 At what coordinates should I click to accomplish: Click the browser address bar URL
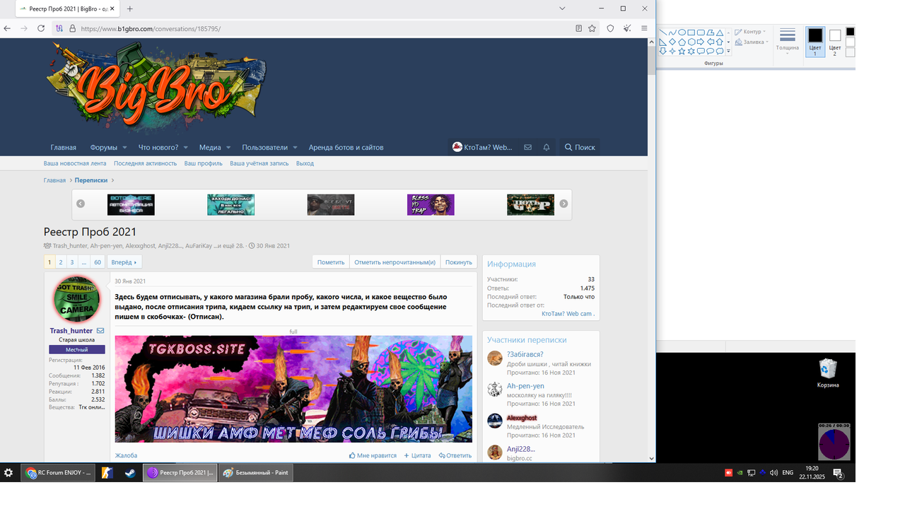pos(151,29)
